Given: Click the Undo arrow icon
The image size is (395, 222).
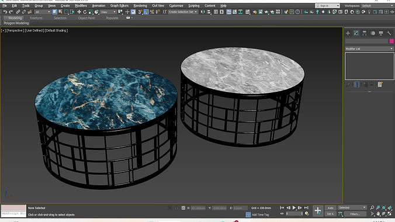Looking at the screenshot, I should pyautogui.click(x=5, y=12).
